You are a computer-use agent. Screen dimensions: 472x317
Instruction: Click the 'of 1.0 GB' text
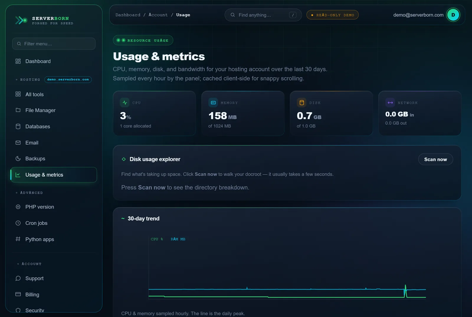pos(306,126)
